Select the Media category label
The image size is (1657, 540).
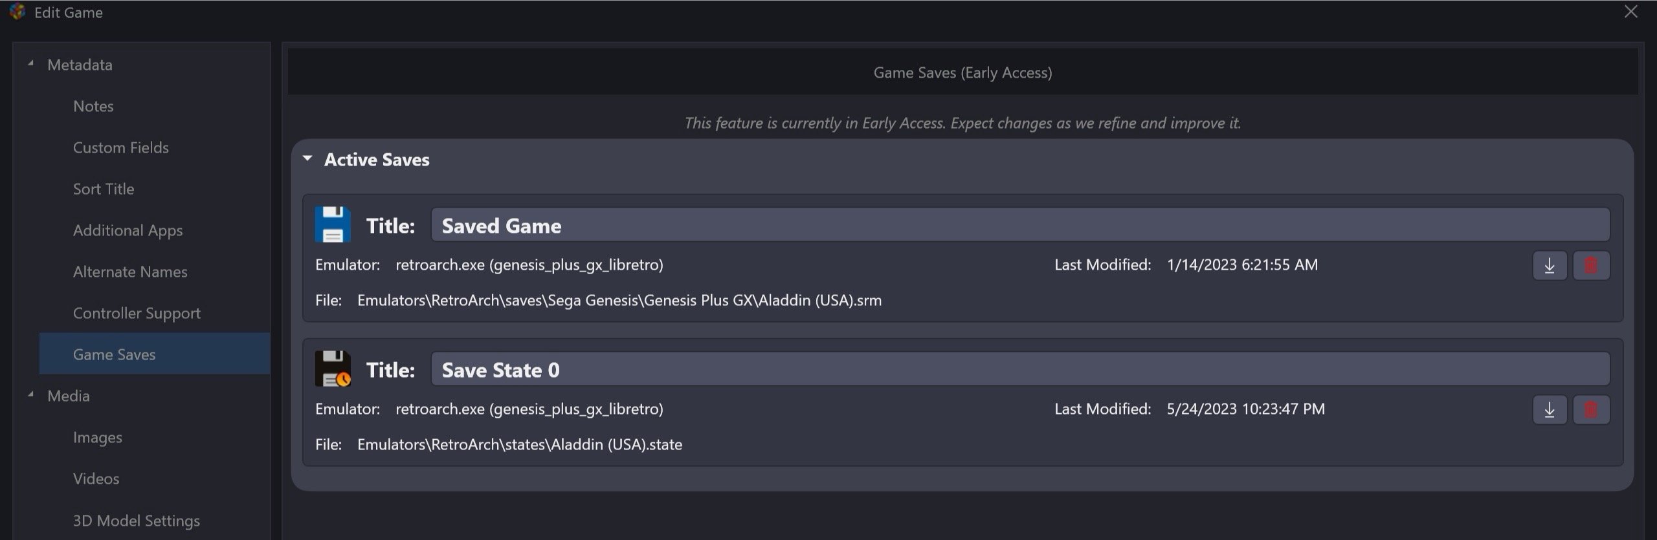click(x=69, y=396)
